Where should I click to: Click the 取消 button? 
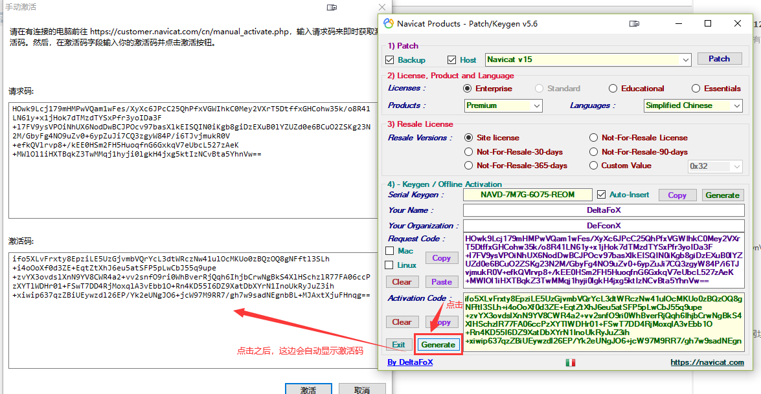[362, 389]
